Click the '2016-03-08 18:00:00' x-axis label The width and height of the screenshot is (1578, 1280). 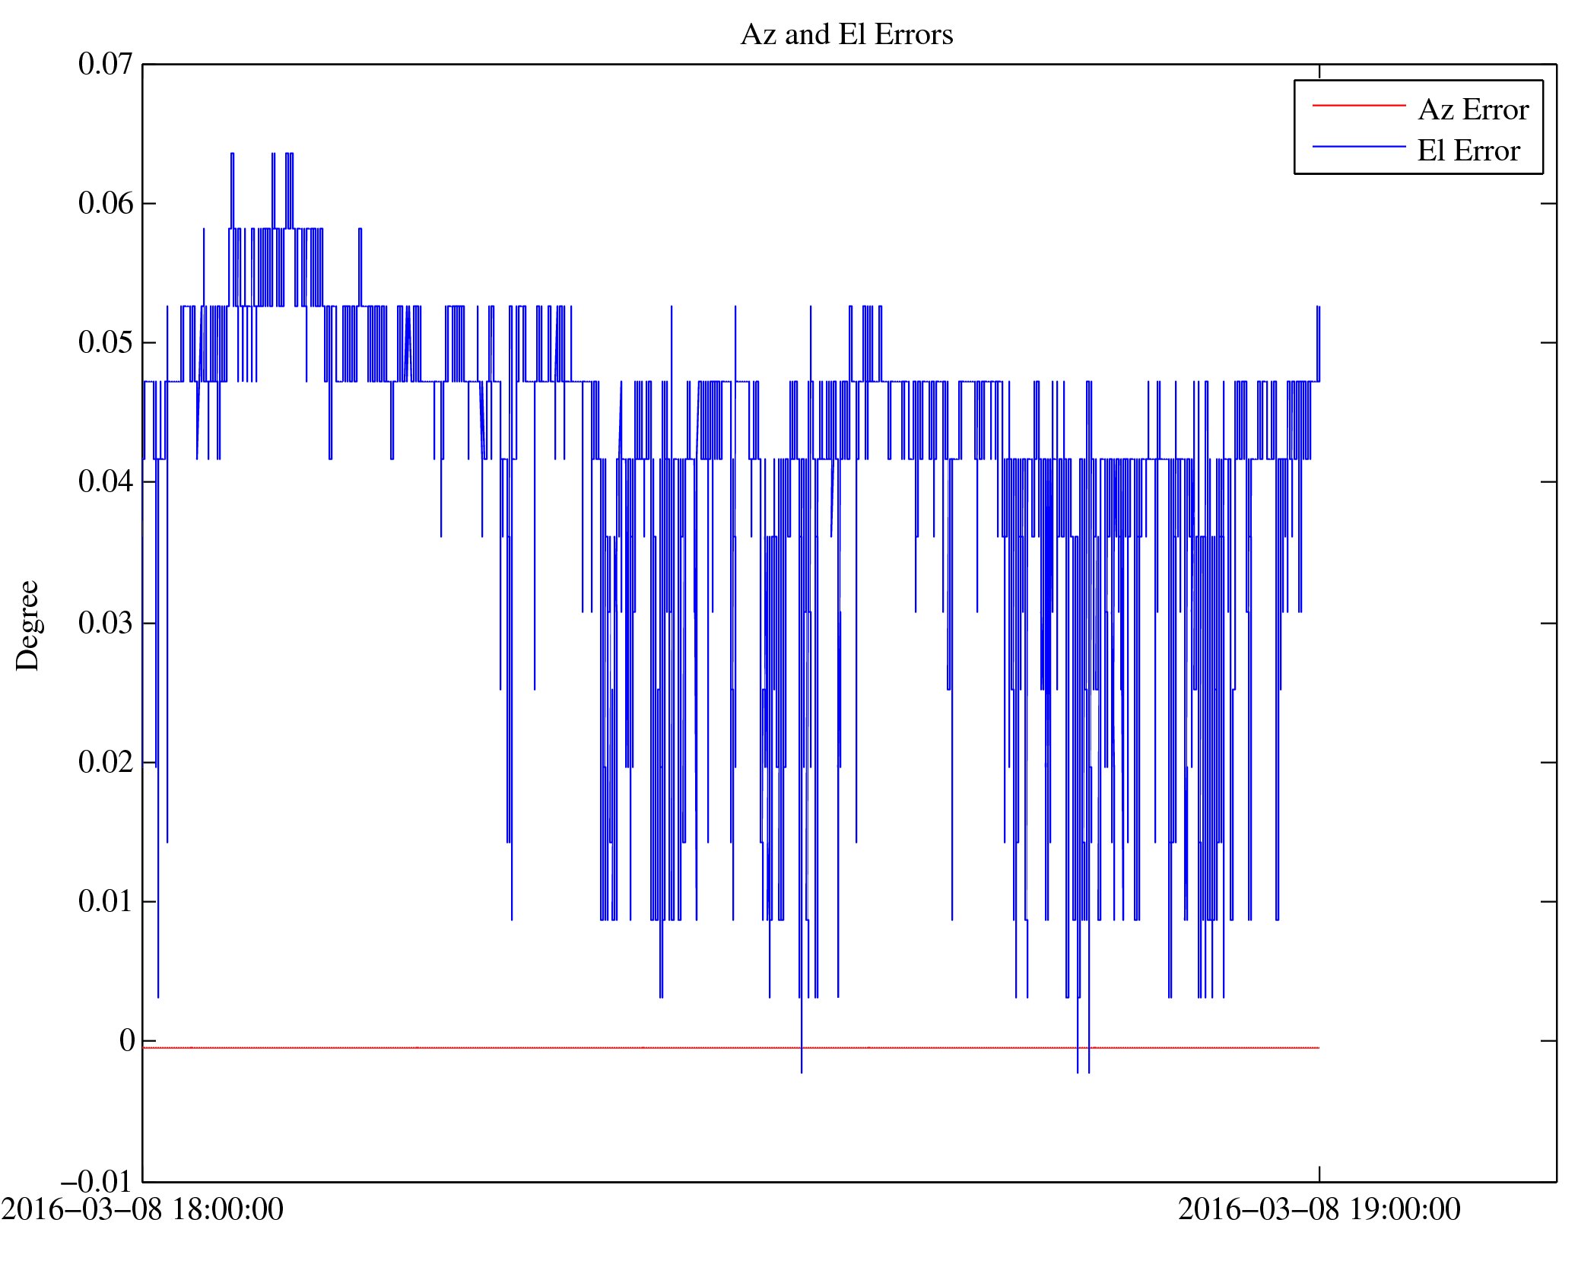pos(142,1209)
